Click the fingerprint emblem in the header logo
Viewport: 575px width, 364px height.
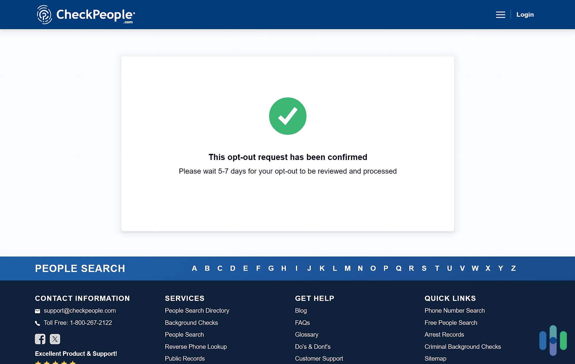point(44,14)
